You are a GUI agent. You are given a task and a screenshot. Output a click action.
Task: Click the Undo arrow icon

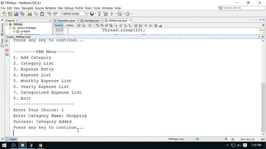coord(49,14)
